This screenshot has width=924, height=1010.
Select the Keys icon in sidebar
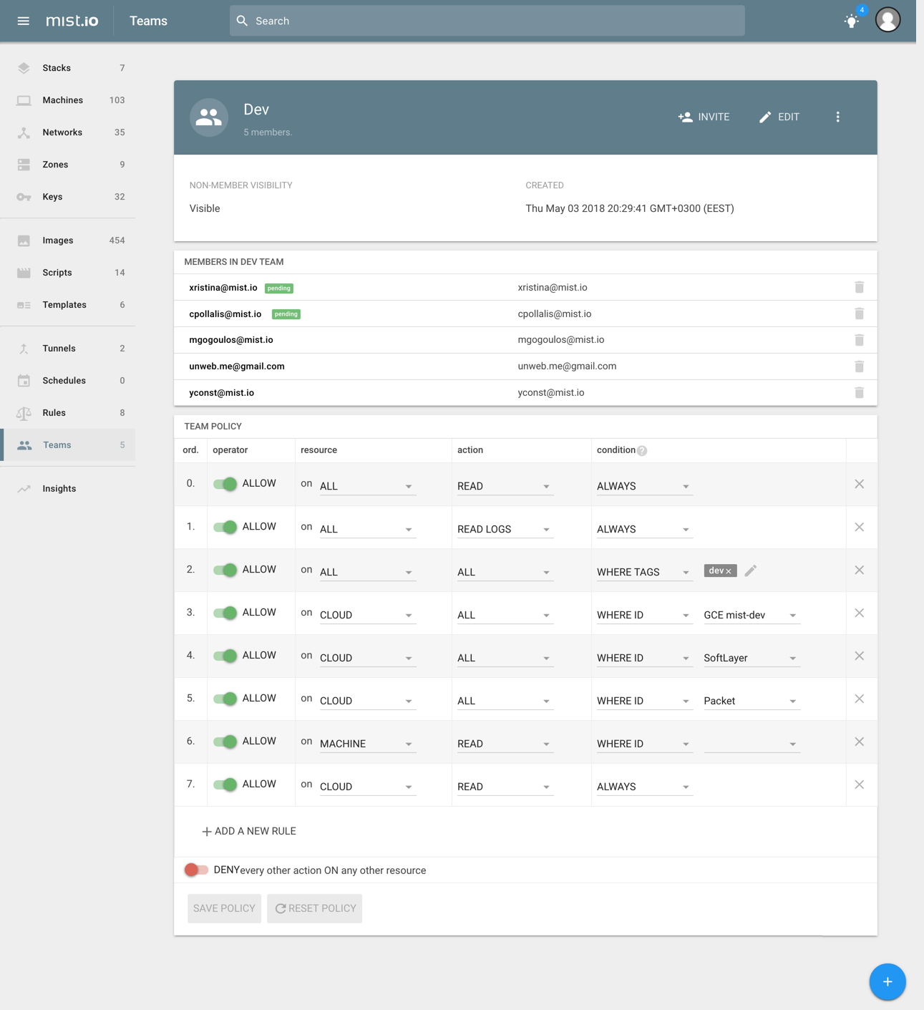24,197
